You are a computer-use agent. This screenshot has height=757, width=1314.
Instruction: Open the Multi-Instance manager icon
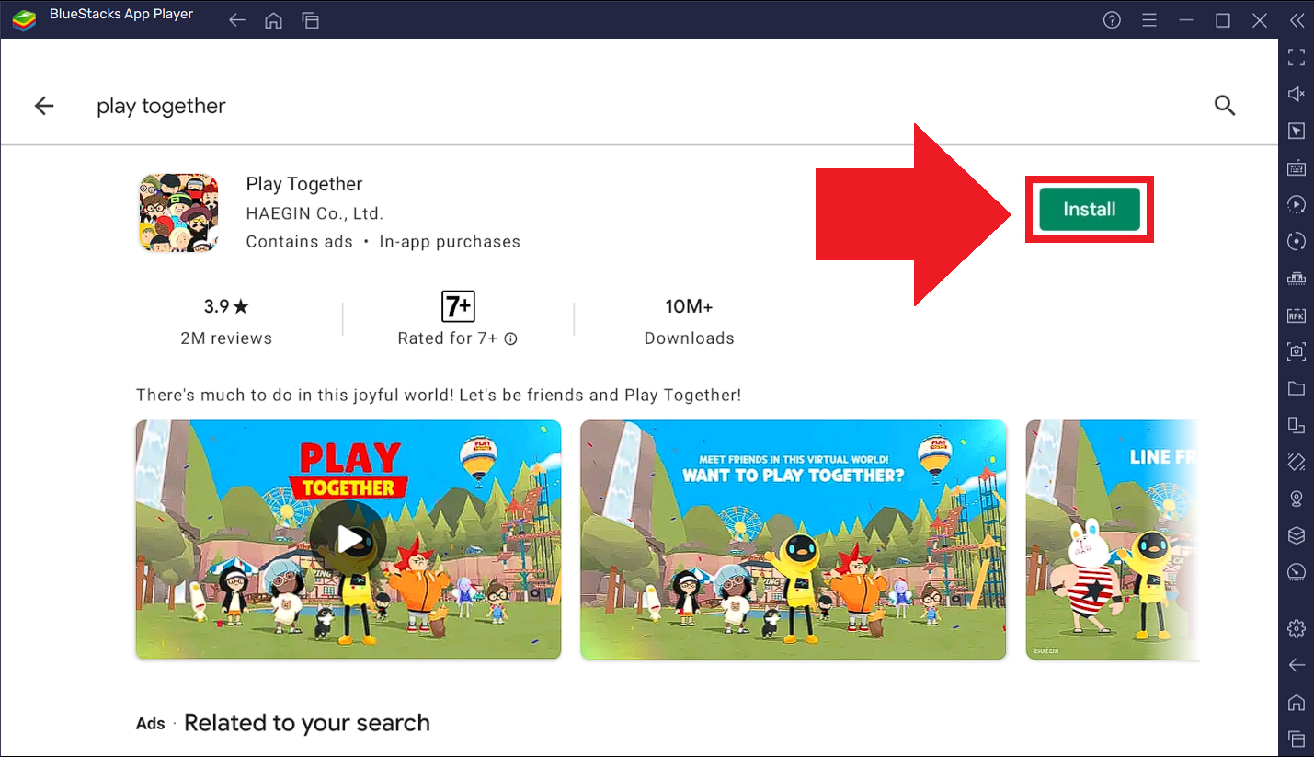coord(1297,278)
